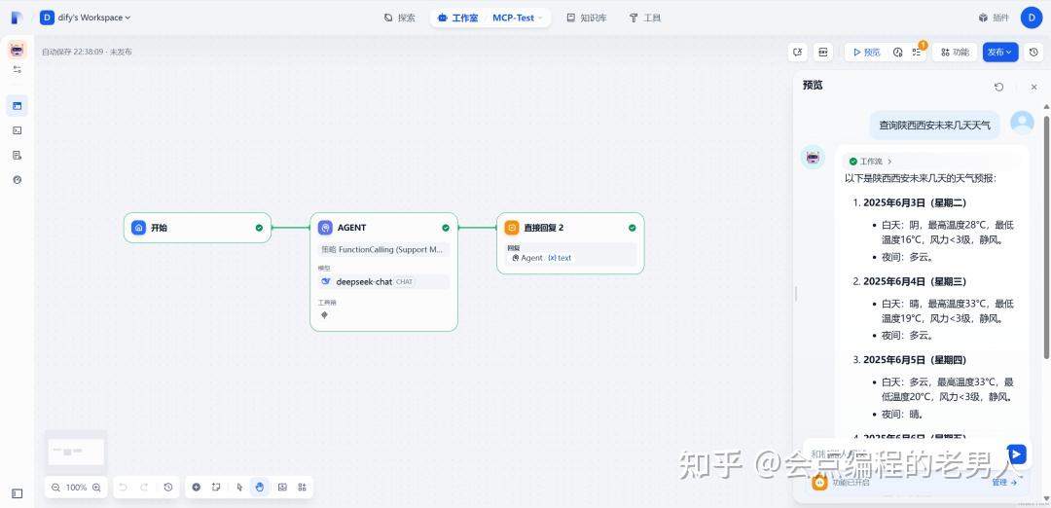The height and width of the screenshot is (508, 1051).
Task: Click the 管理 manage link
Action: tap(1004, 482)
